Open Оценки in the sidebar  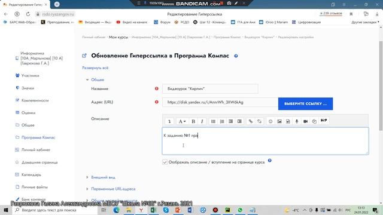point(28,113)
